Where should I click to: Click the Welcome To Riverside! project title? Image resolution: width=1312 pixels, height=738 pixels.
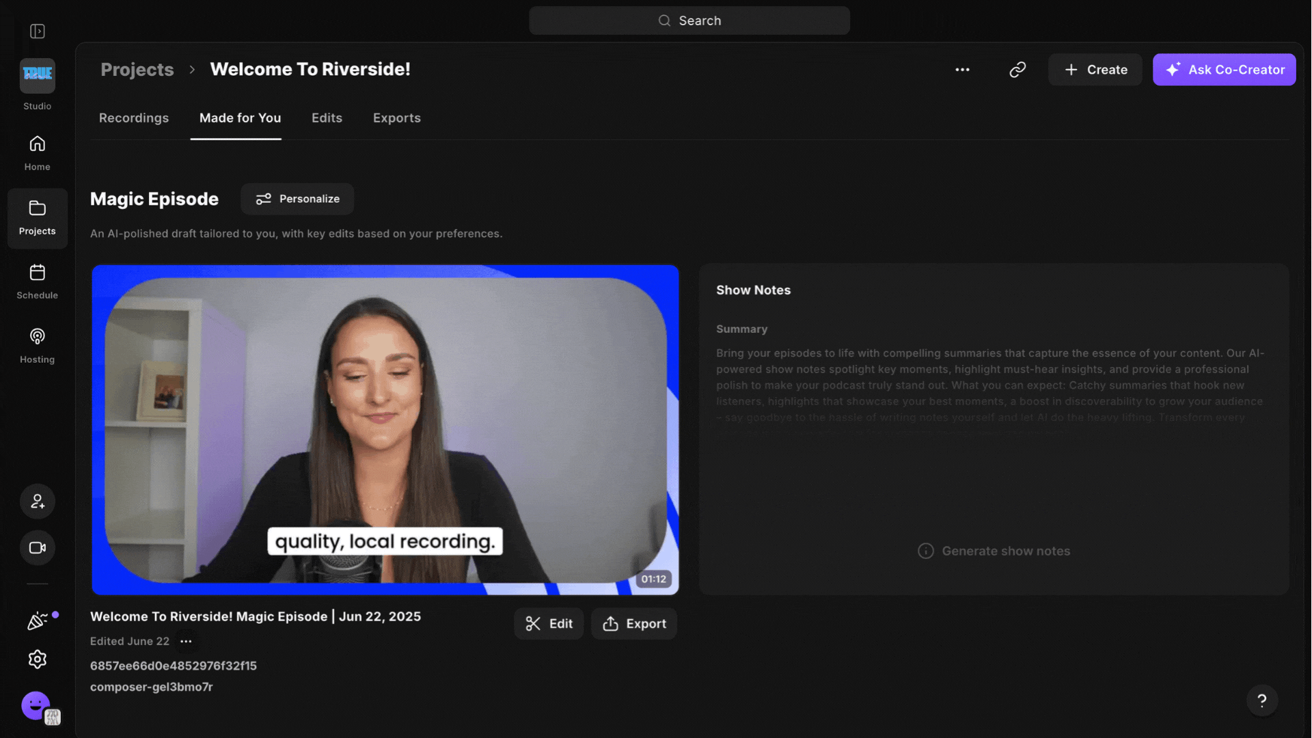pyautogui.click(x=310, y=70)
